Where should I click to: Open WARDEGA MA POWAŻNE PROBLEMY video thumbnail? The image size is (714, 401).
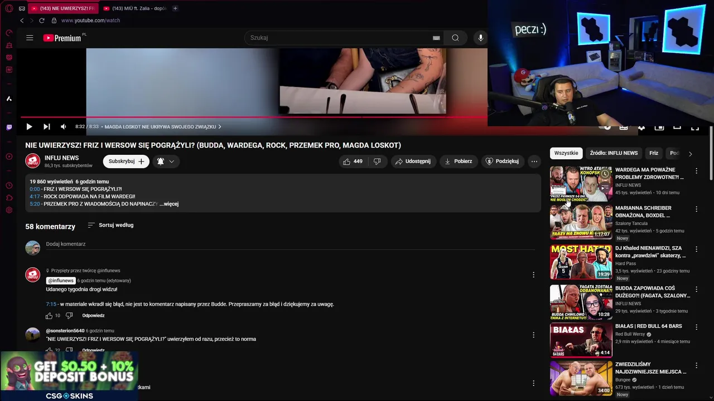[x=581, y=183]
